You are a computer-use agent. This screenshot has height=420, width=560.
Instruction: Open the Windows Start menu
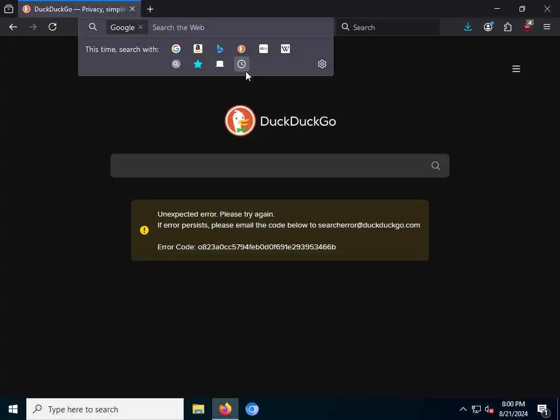point(13,409)
